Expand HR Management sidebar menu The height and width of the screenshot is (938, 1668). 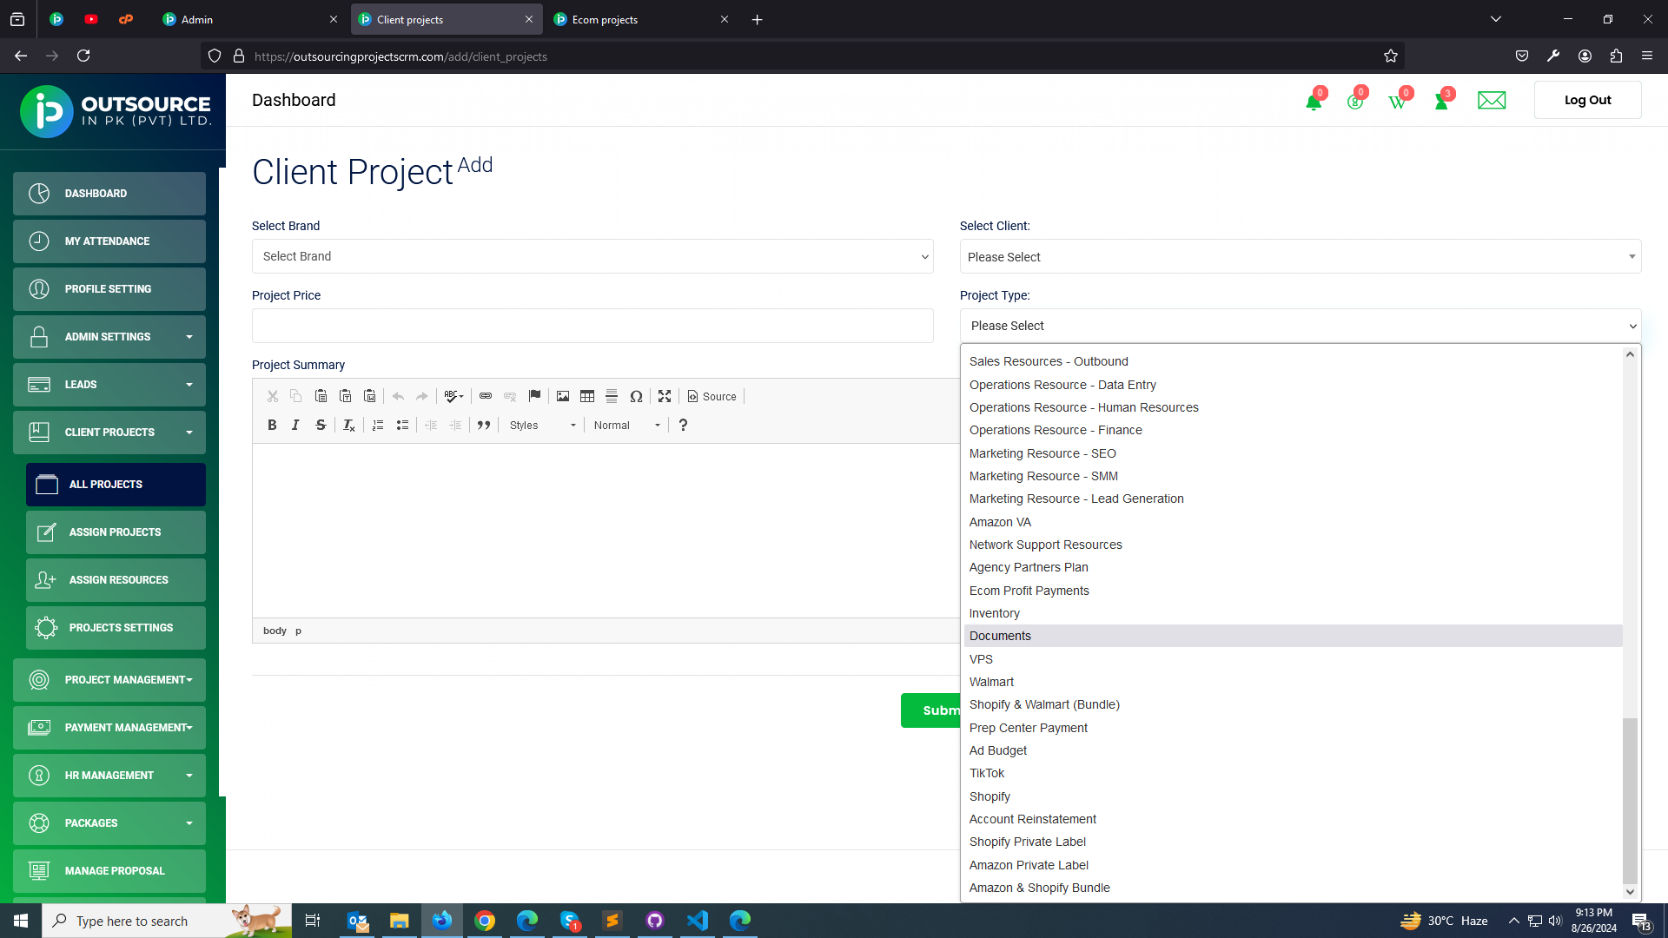109,776
